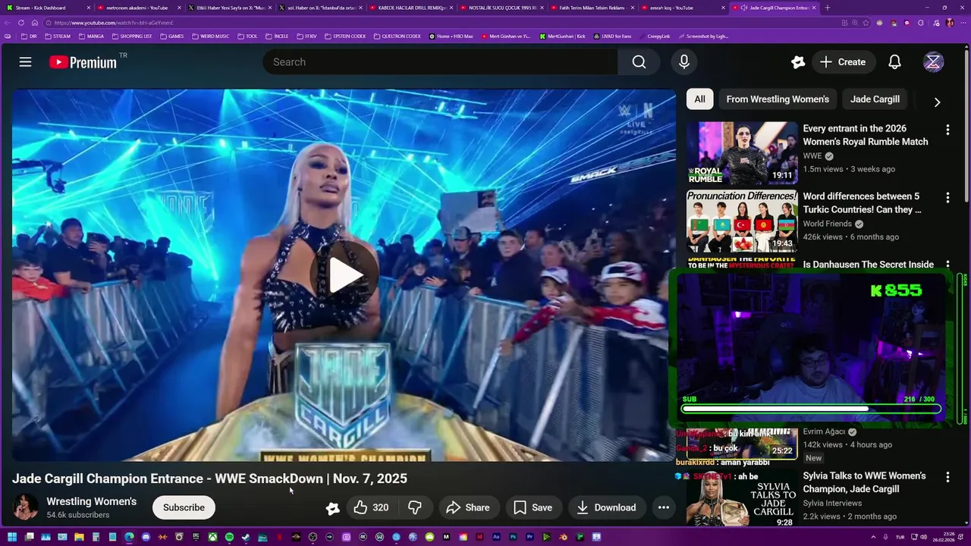Like the video with 320 likes
This screenshot has height=546, width=971.
click(x=371, y=507)
